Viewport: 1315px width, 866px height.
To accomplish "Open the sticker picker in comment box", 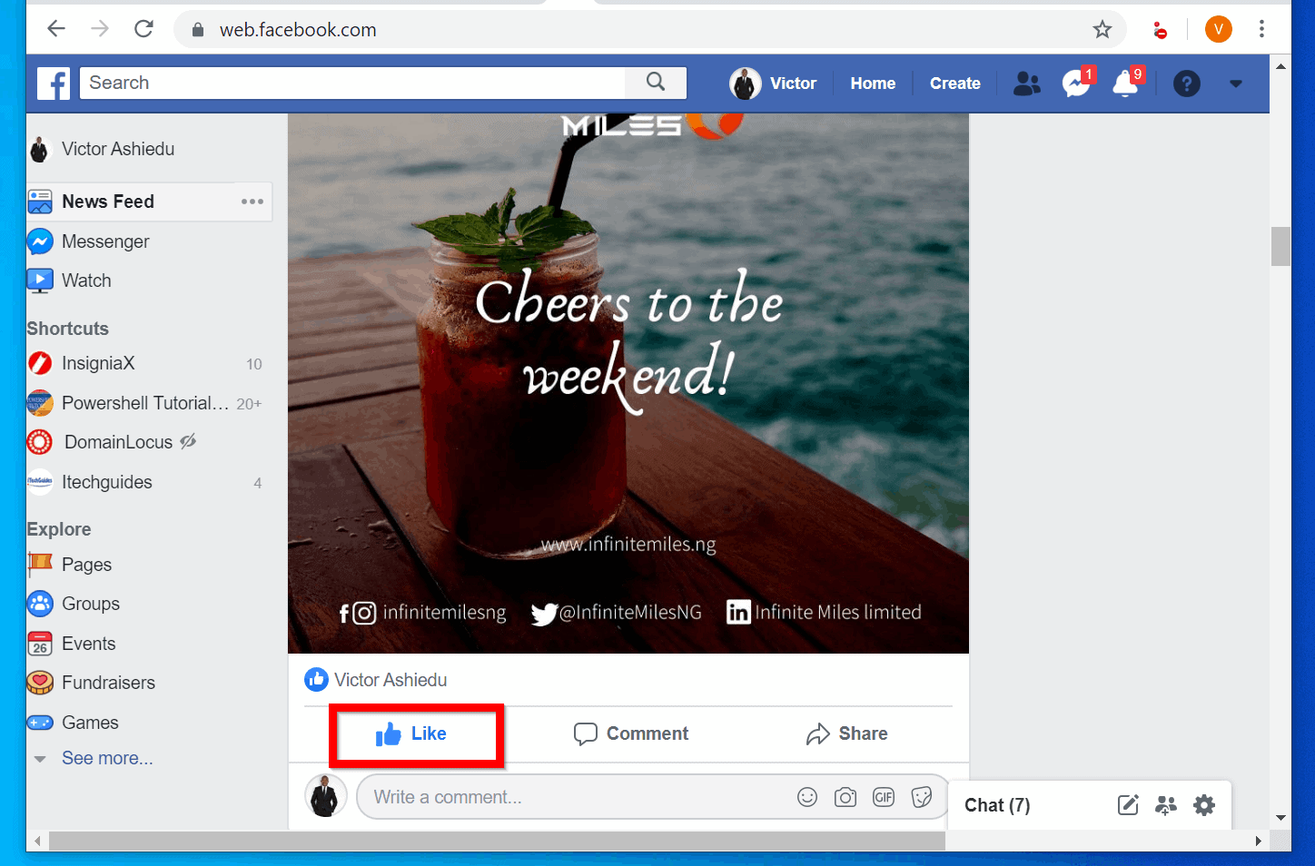I will click(x=922, y=797).
